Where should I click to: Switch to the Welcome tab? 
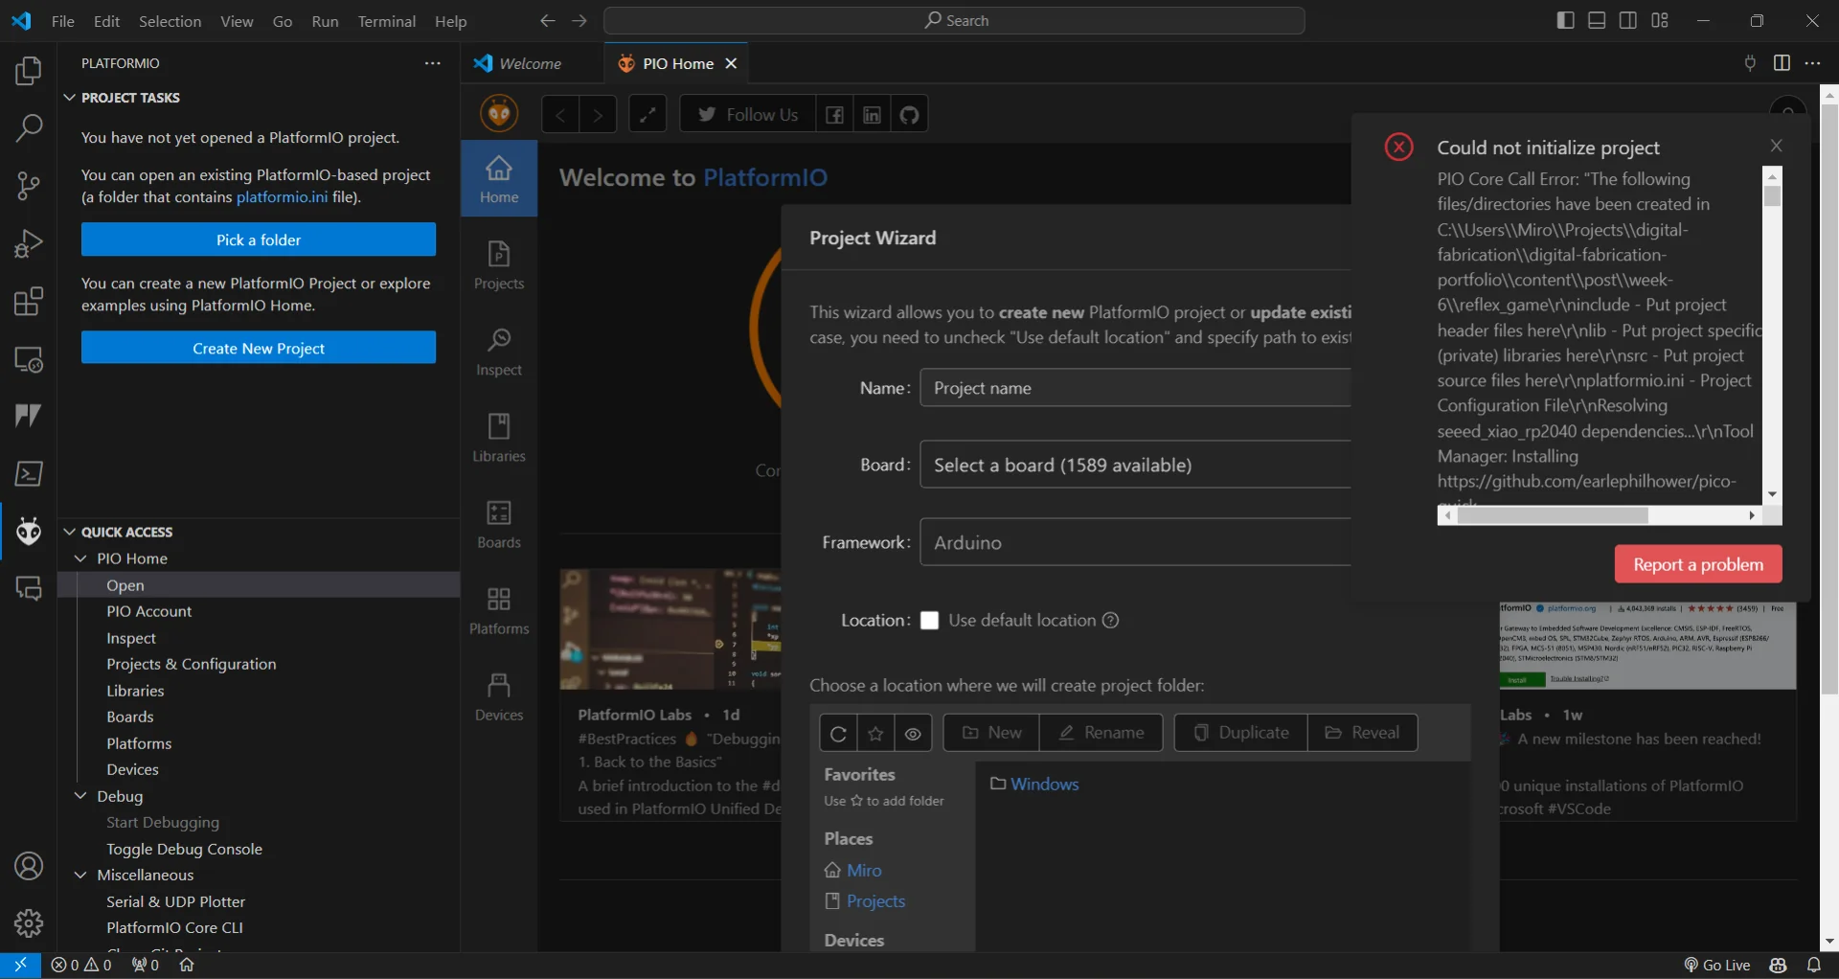click(x=530, y=64)
